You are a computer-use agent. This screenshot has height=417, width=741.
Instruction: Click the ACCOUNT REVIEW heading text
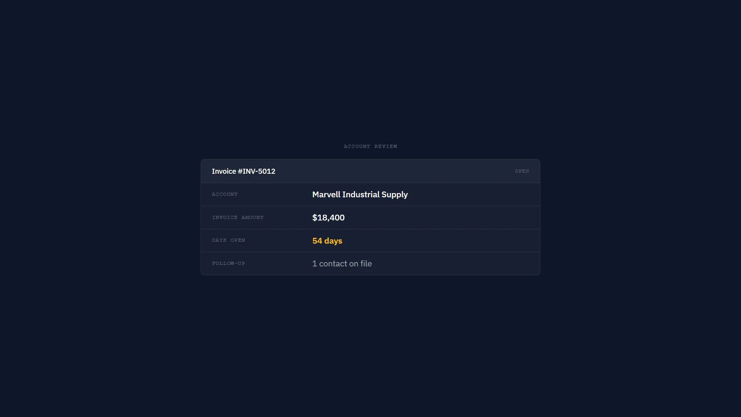370,146
